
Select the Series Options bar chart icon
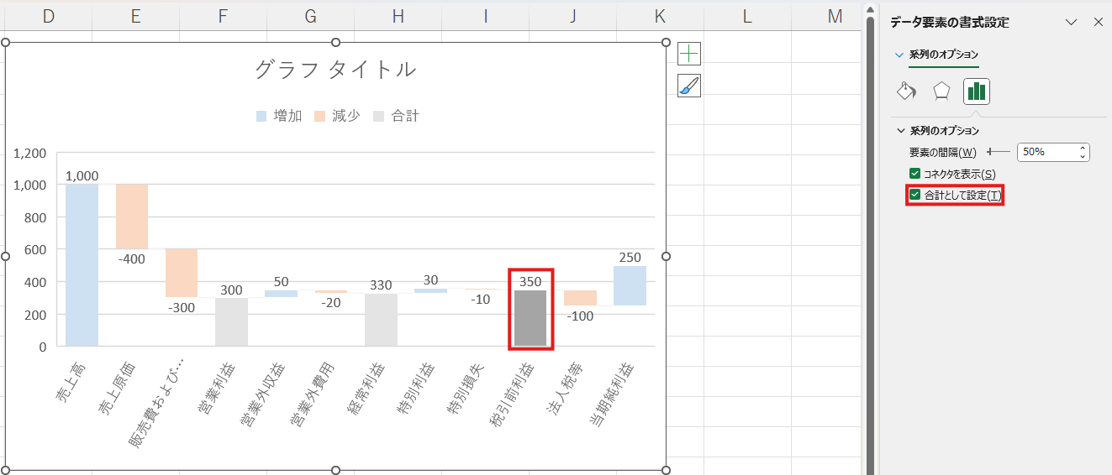pyautogui.click(x=976, y=91)
